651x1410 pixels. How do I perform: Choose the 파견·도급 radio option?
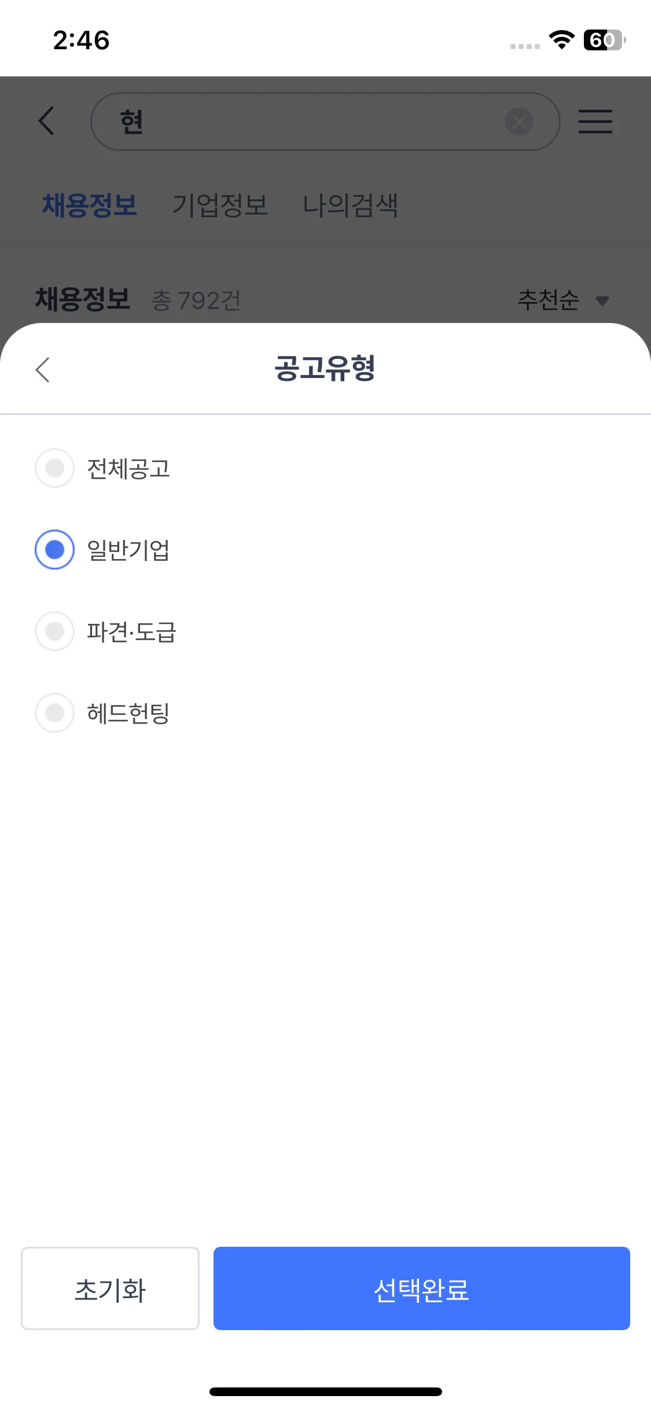(54, 631)
